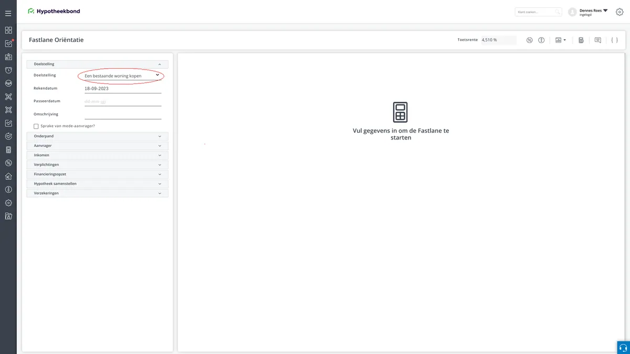Expand the Verzekeringen section
Image resolution: width=630 pixels, height=354 pixels.
coord(98,193)
